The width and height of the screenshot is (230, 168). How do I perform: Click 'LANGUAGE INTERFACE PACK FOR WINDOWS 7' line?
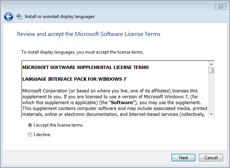pyautogui.click(x=74, y=79)
